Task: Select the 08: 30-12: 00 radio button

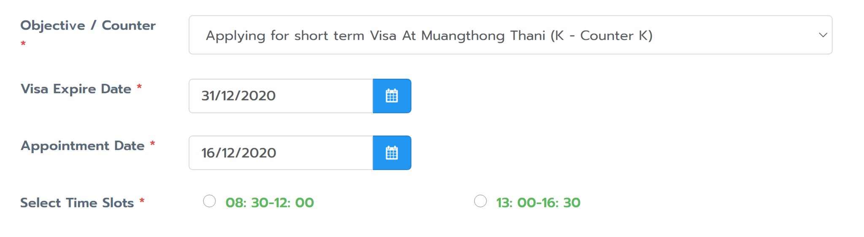Action: point(209,201)
